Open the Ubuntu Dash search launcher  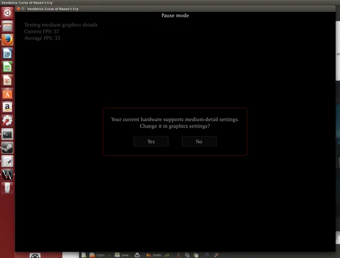pos(7,13)
